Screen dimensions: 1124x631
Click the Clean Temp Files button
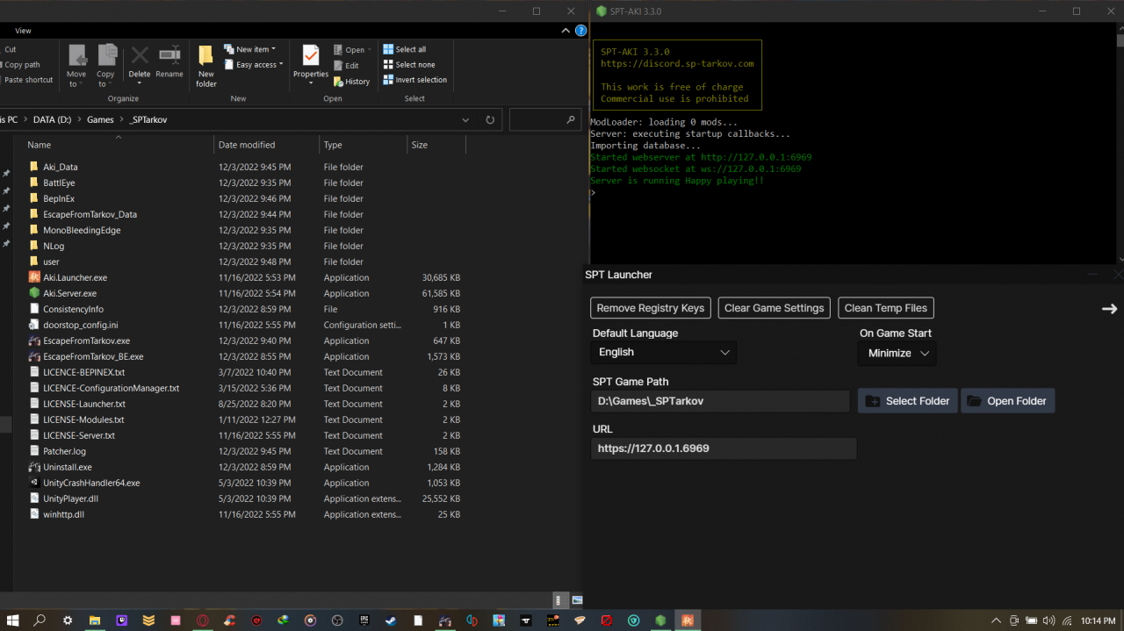(885, 308)
